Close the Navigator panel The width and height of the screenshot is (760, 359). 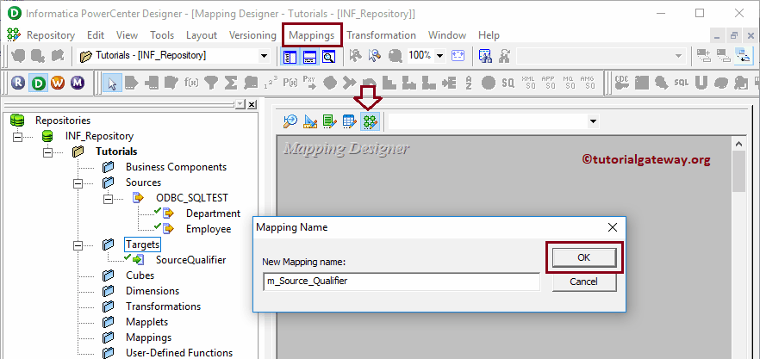click(x=252, y=105)
